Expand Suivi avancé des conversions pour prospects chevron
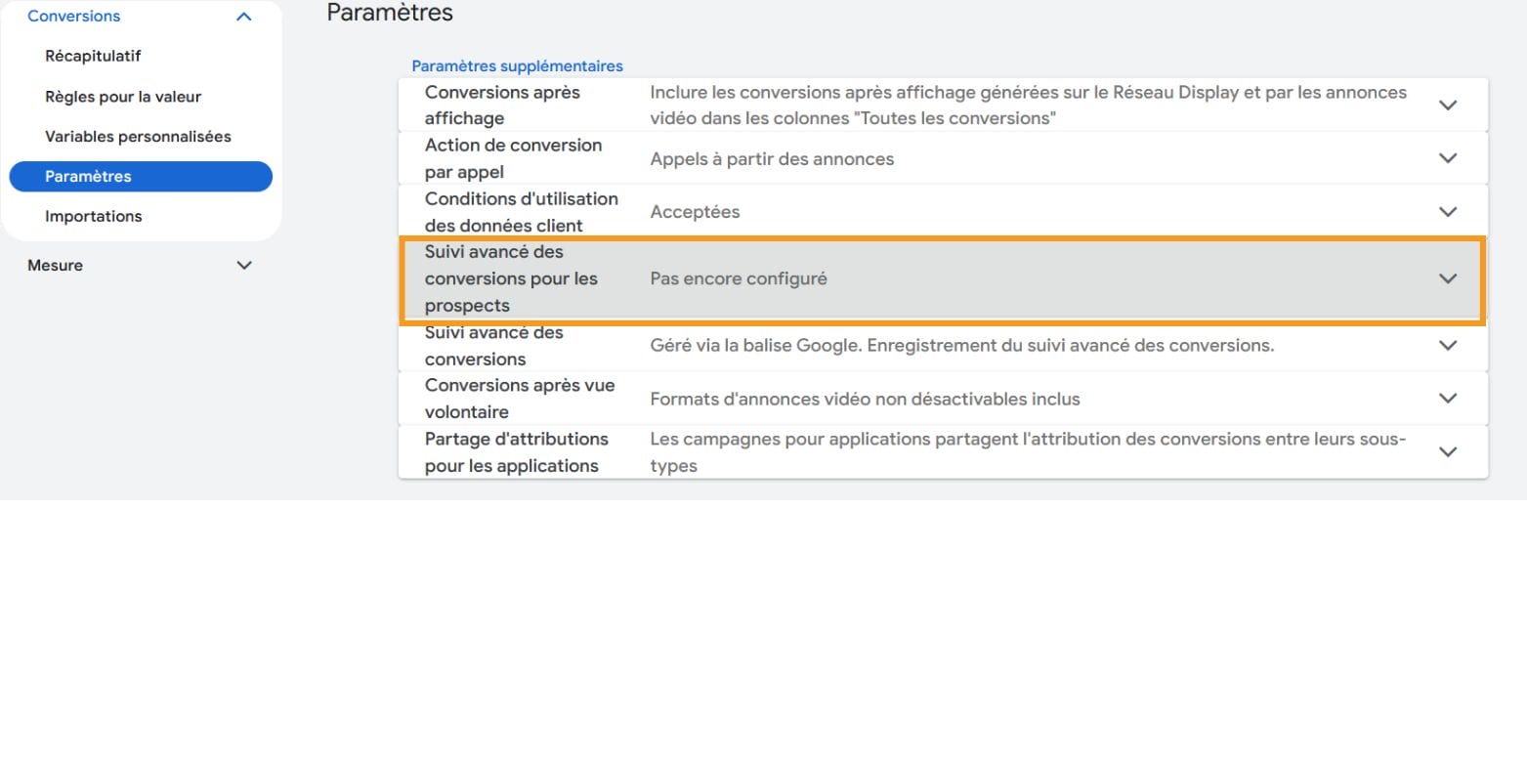1527x763 pixels. coord(1448,279)
